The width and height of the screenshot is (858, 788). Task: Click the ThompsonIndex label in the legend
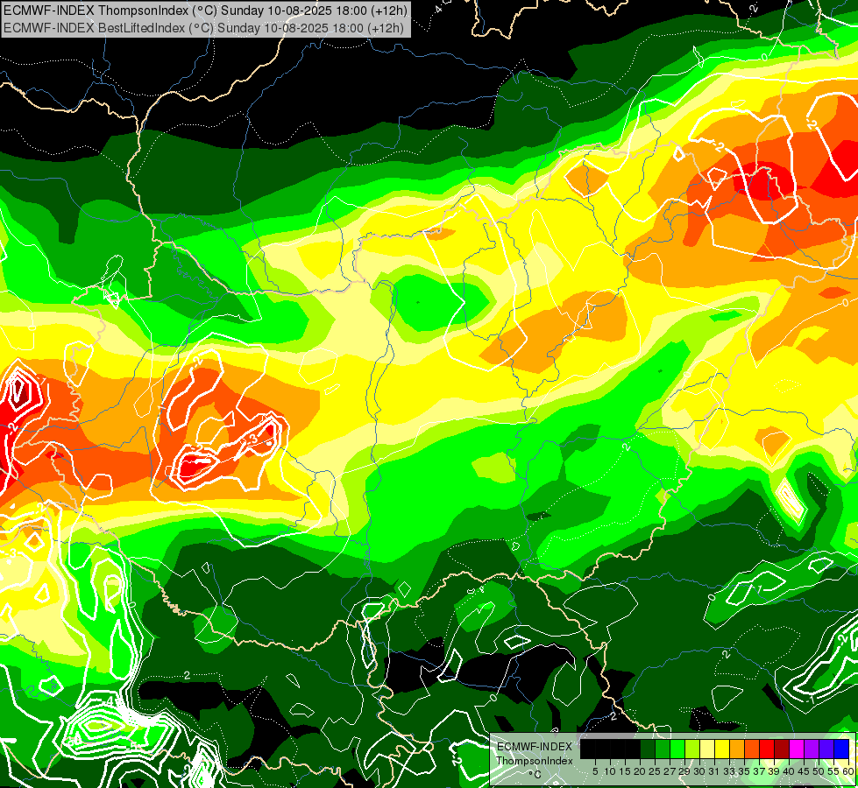(535, 761)
